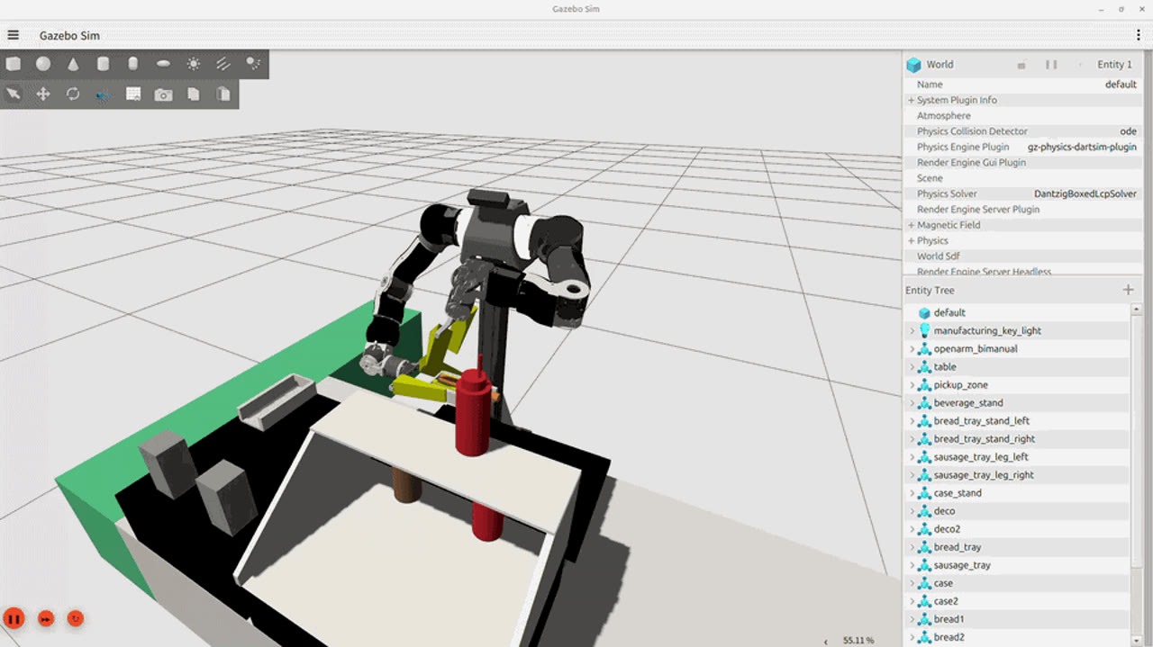Take a screenshot with camera icon

point(163,94)
